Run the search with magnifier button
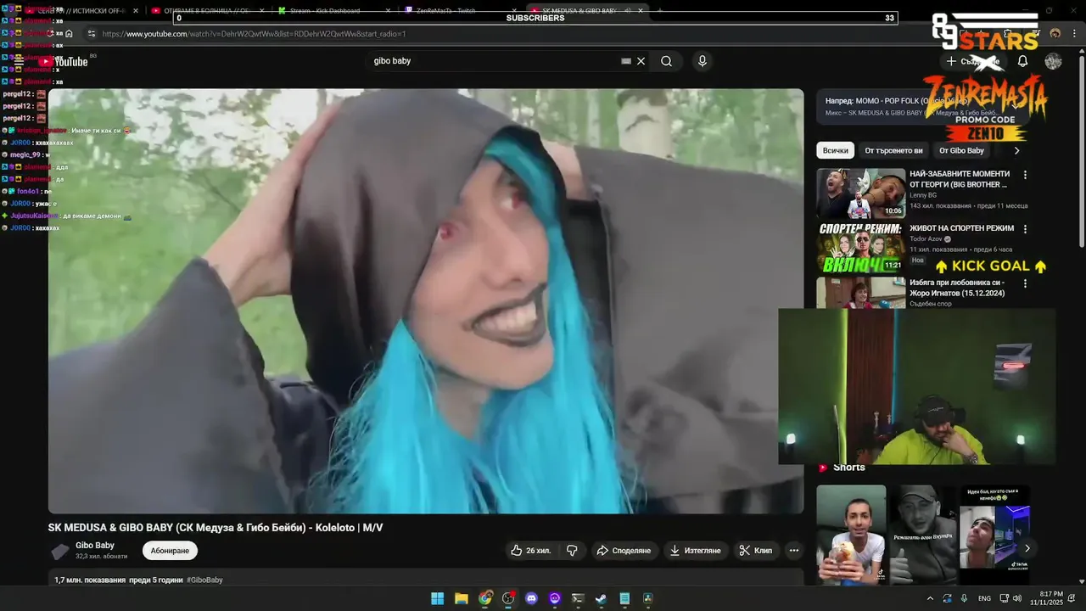 pos(667,61)
